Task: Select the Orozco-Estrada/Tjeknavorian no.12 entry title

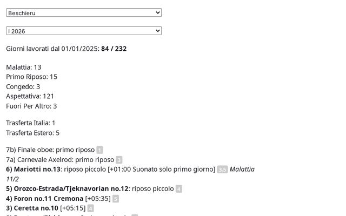Action: (x=67, y=189)
